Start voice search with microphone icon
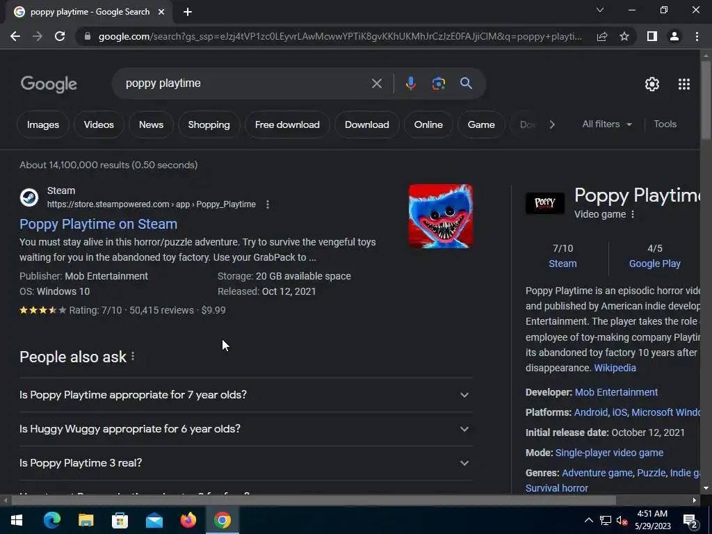Screen dimensions: 712x534 410,83
